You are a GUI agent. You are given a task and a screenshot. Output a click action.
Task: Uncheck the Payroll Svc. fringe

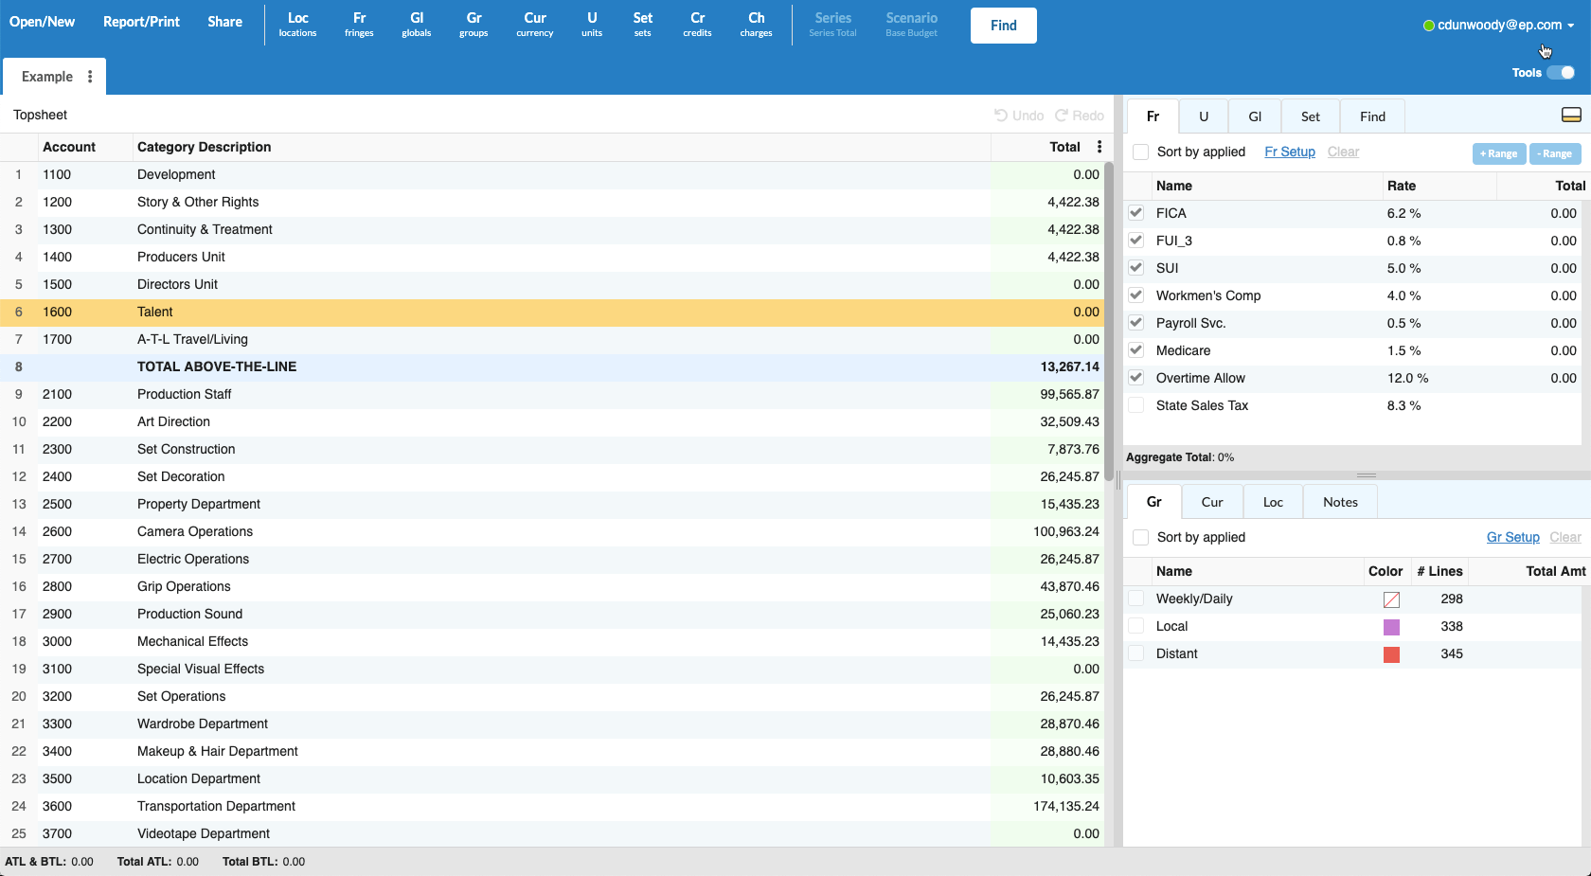coord(1136,323)
